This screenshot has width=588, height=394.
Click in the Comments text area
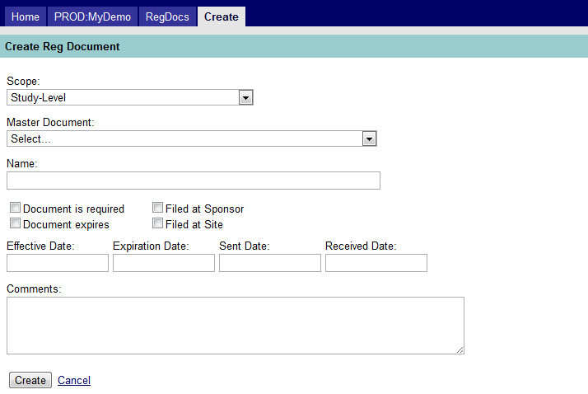[x=235, y=326]
